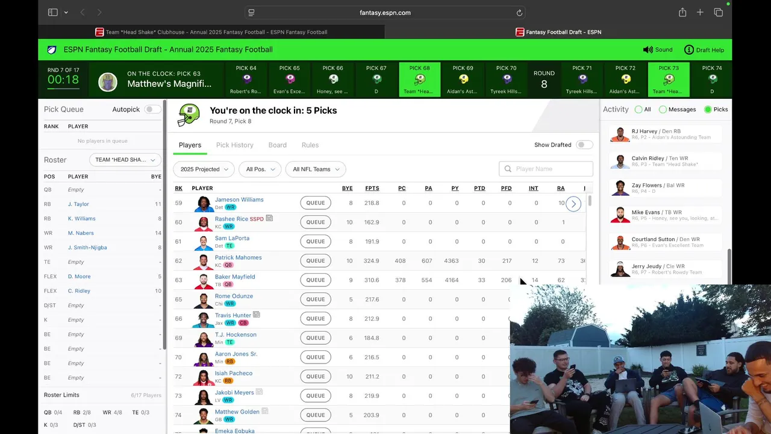Switch to Board tab
Screen dimensions: 771x434
click(277, 145)
